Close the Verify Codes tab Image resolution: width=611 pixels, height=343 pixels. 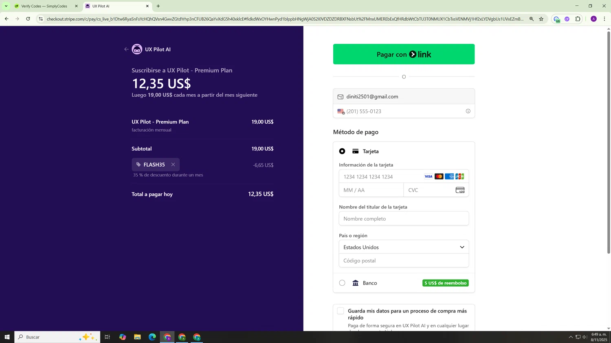76,6
